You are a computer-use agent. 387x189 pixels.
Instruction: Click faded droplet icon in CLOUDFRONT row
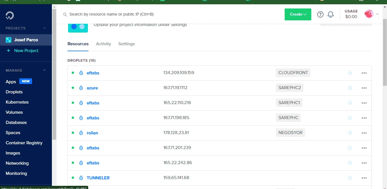(x=350, y=73)
